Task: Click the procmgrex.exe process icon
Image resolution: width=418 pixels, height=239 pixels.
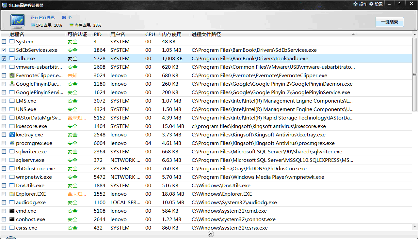Action: click(x=12, y=143)
